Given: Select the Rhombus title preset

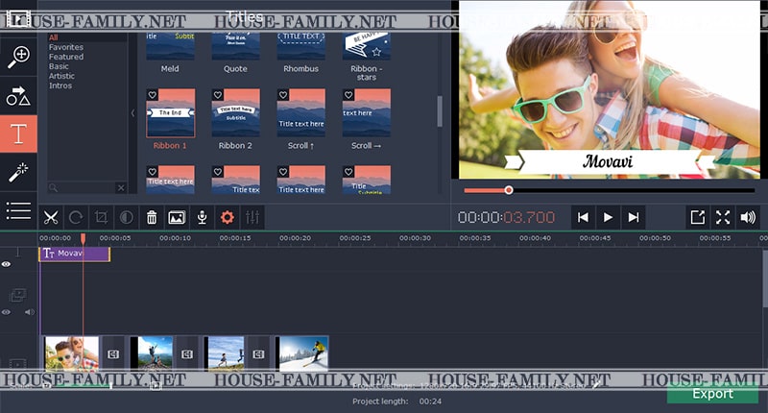Looking at the screenshot, I should [x=301, y=46].
